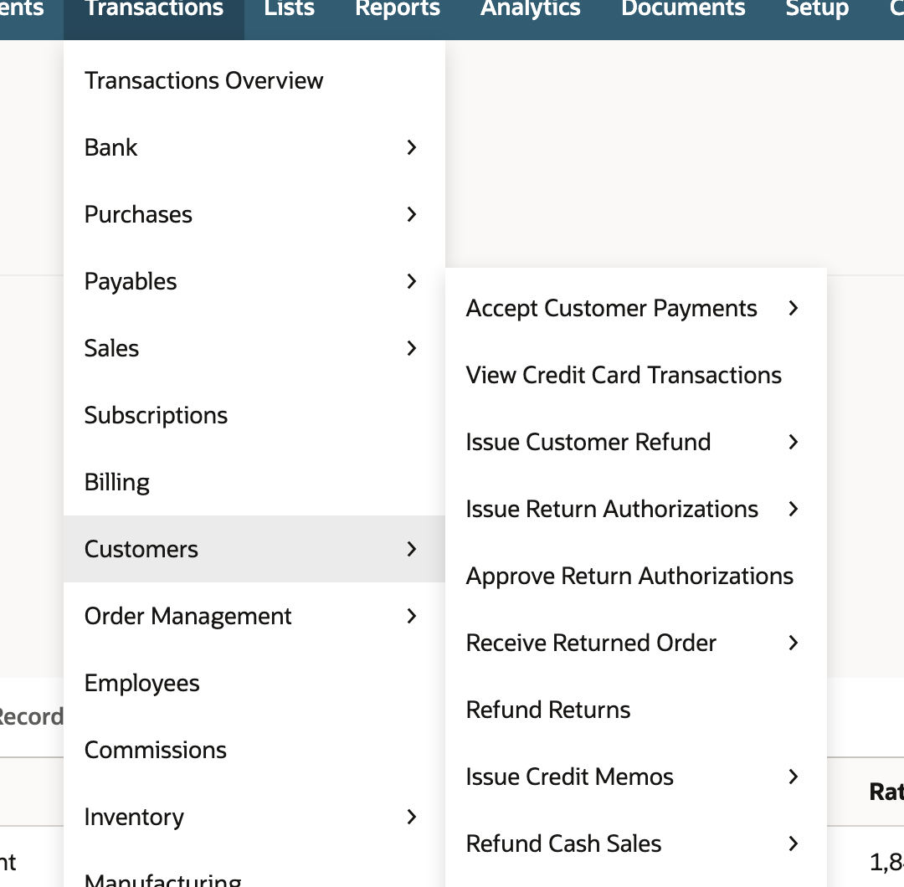Select Issue Customer Refund
This screenshot has height=887, width=904.
(636, 442)
